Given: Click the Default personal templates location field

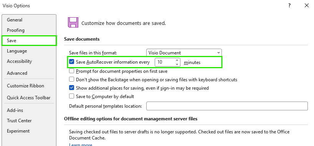Looking at the screenshot, I should click(227, 106).
